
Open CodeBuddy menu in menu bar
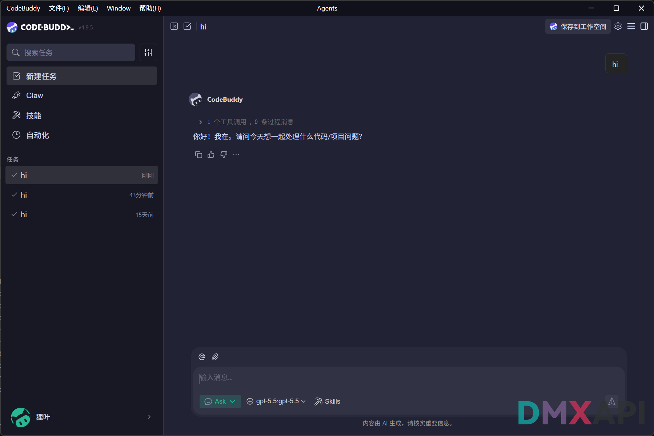pos(23,8)
